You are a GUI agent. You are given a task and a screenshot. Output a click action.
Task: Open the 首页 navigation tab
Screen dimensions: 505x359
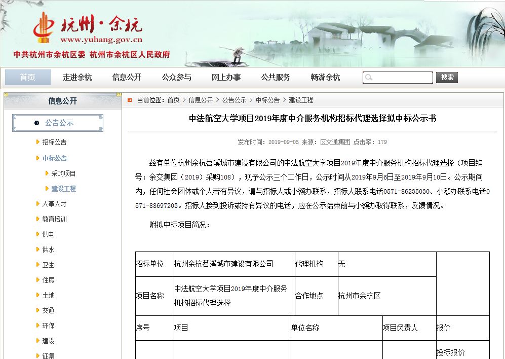coord(28,78)
